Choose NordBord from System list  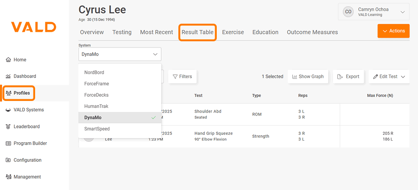point(120,72)
